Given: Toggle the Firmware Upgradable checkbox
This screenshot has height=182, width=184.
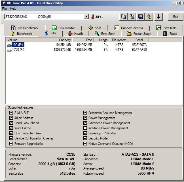Looking at the screenshot, I should click(11, 144).
